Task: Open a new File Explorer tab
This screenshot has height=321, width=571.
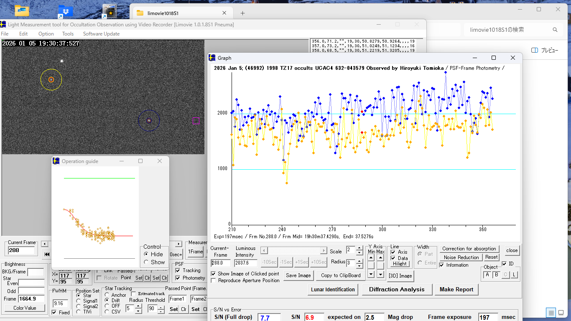Action: pyautogui.click(x=242, y=13)
